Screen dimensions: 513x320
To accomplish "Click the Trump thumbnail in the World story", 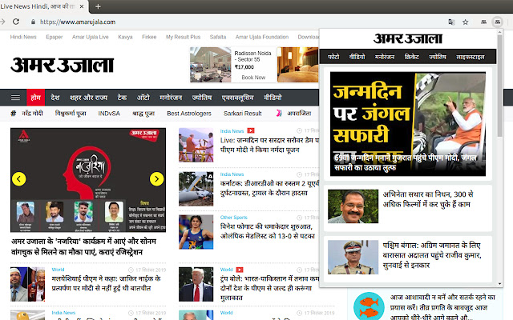I will pyautogui.click(x=196, y=285).
